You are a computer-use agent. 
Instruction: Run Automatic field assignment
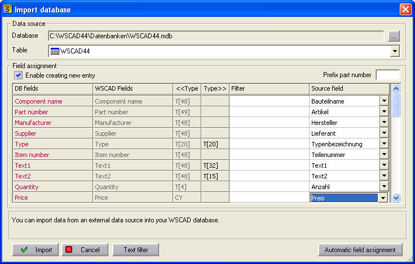pyautogui.click(x=360, y=250)
